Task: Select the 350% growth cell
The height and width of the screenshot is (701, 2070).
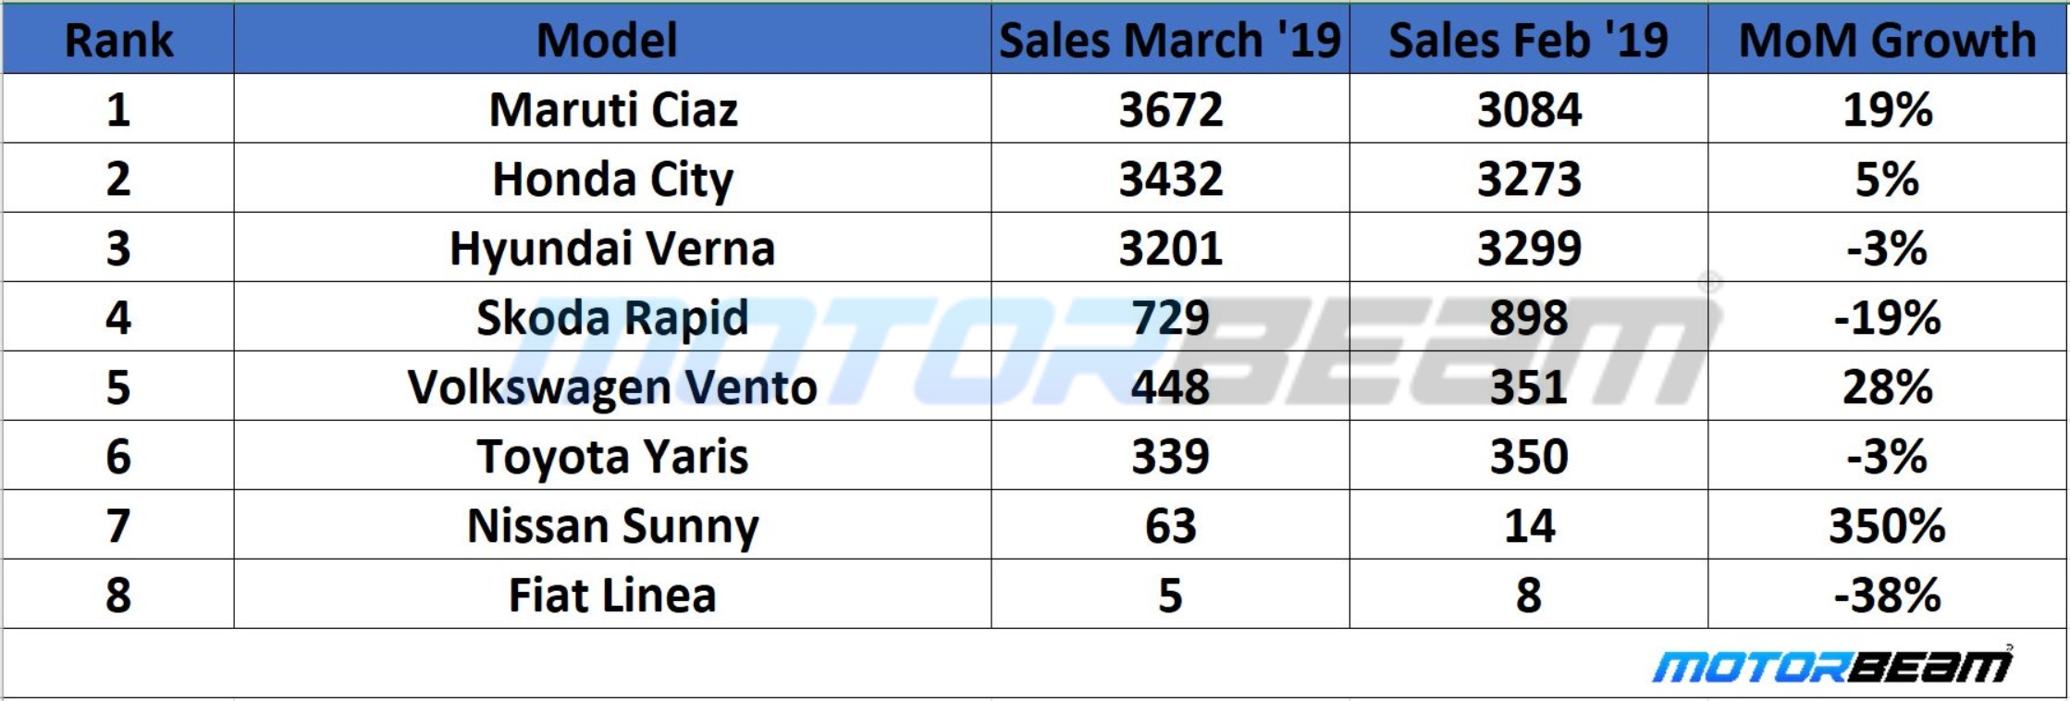Action: 1887,526
